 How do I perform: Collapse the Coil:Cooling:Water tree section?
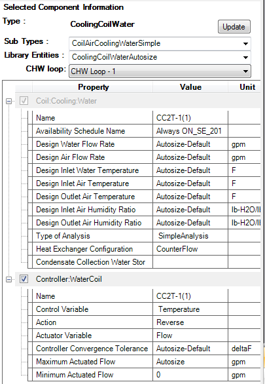[9, 101]
